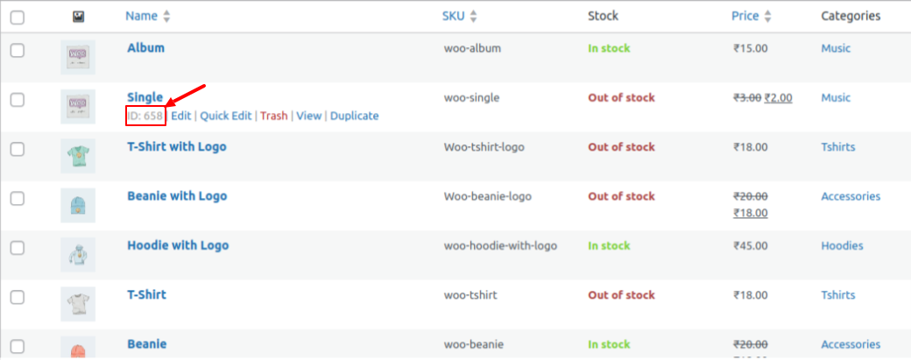Click the Edit link under Single
The image size is (911, 360).
[180, 116]
